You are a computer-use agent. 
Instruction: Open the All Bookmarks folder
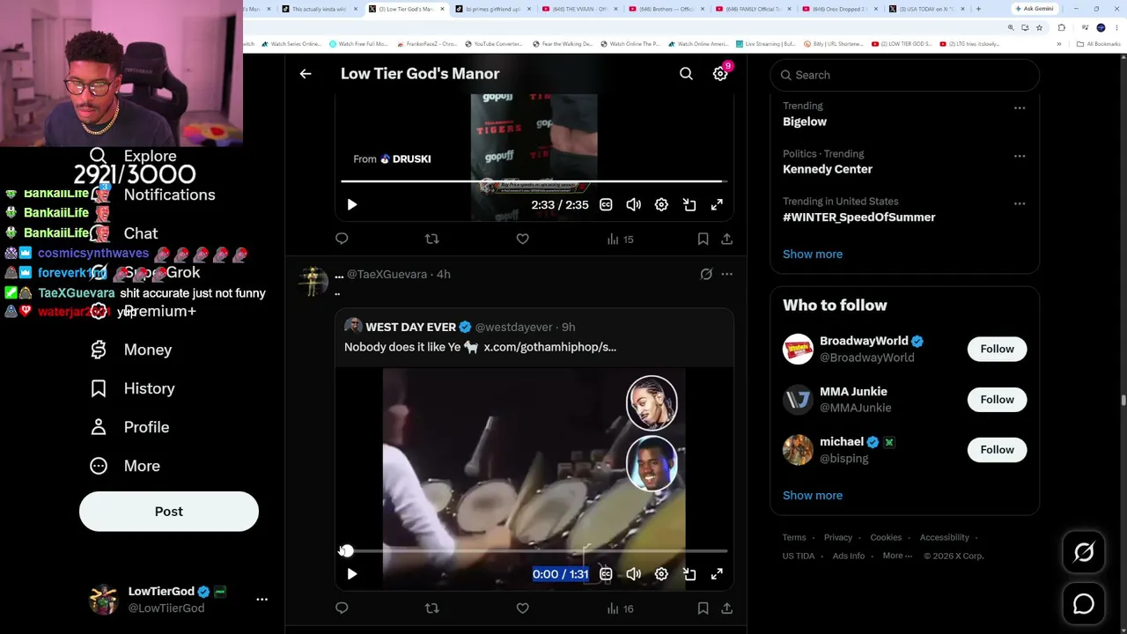1101,44
